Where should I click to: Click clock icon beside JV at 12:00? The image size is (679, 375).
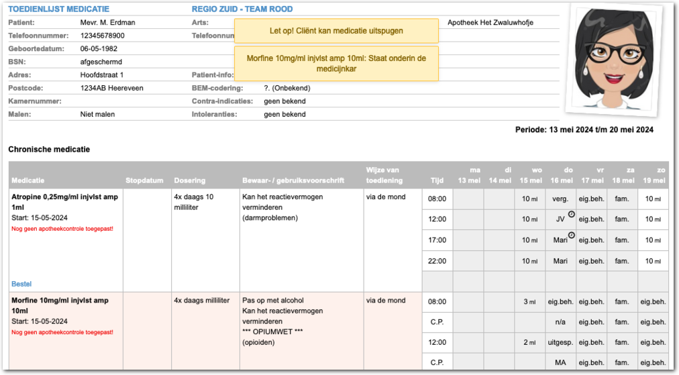[571, 215]
